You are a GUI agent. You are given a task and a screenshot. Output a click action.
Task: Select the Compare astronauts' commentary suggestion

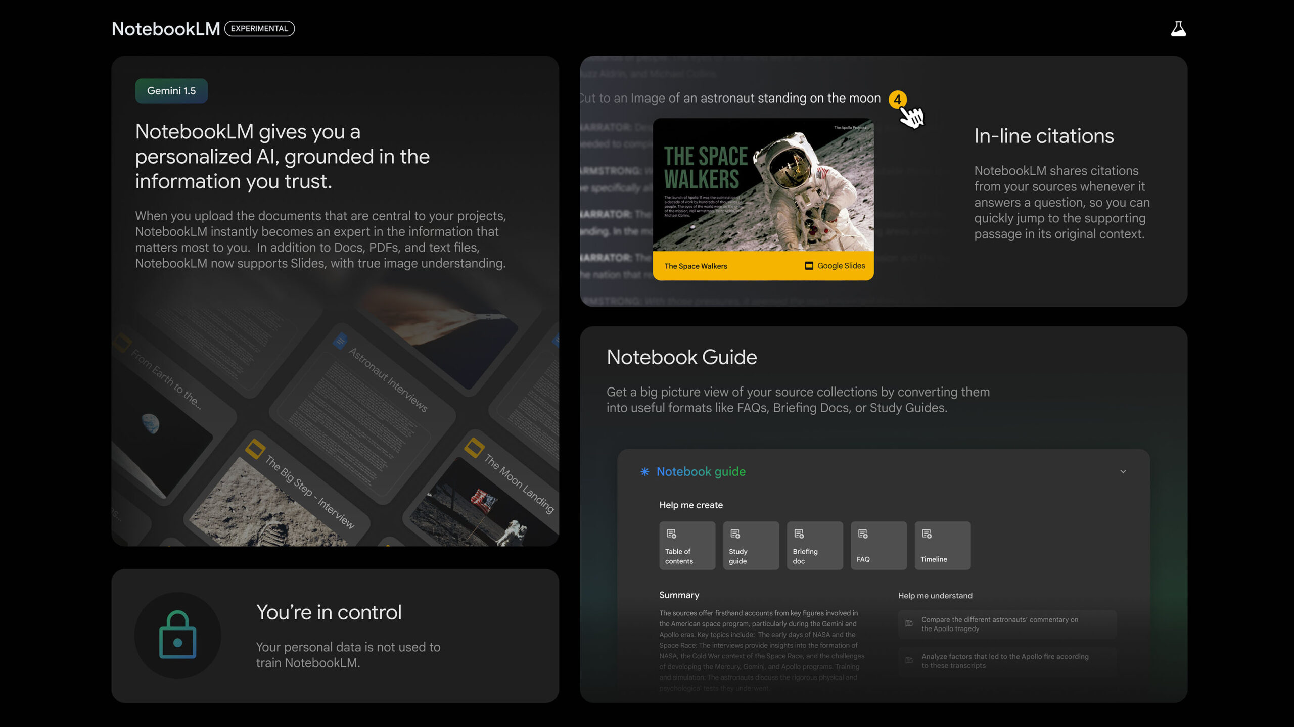coord(1007,624)
